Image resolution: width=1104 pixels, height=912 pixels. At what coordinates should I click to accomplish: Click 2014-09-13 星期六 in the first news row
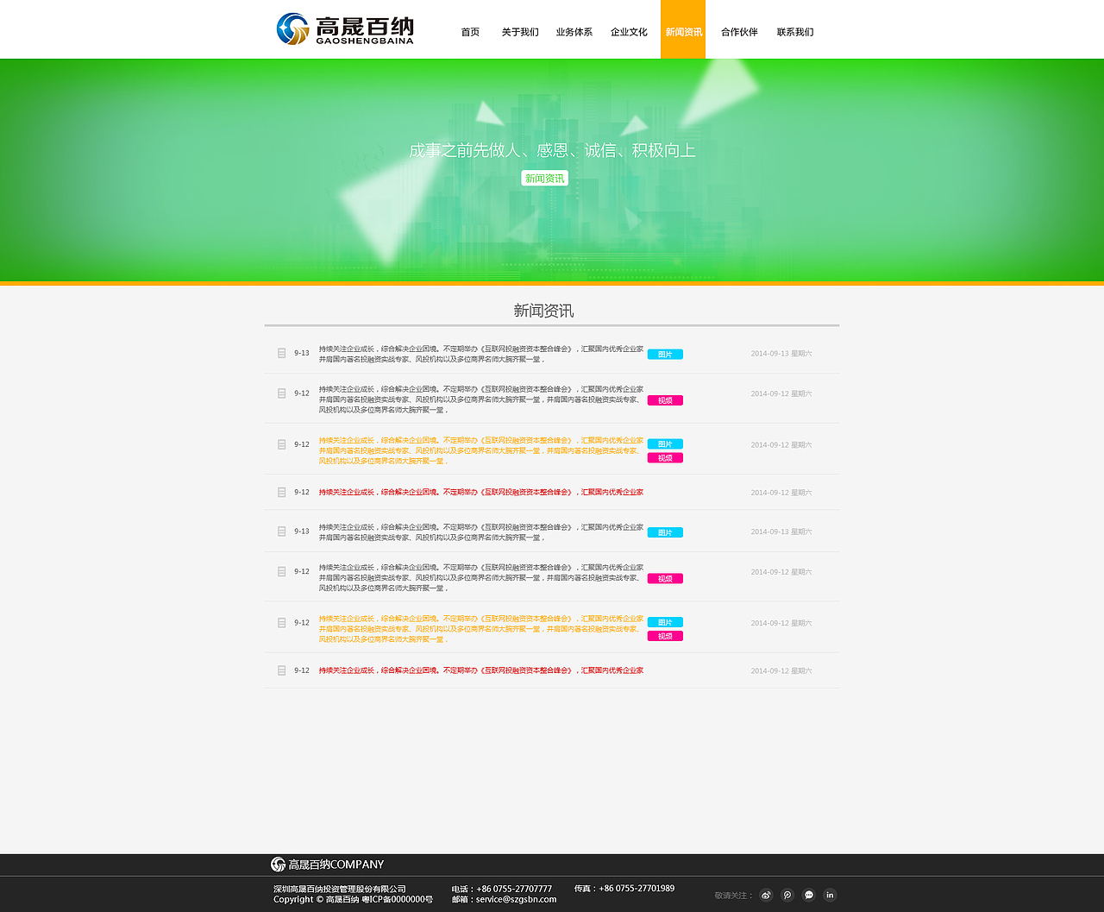(781, 354)
